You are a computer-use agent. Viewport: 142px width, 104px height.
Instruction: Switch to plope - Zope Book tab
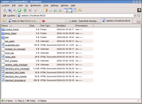pos(83,21)
